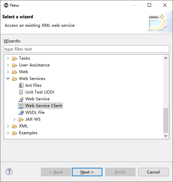
Task: Select the Web Services label
Action: [x=32, y=79]
